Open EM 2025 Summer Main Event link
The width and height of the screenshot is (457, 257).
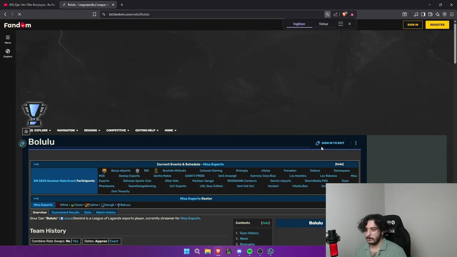click(x=55, y=181)
